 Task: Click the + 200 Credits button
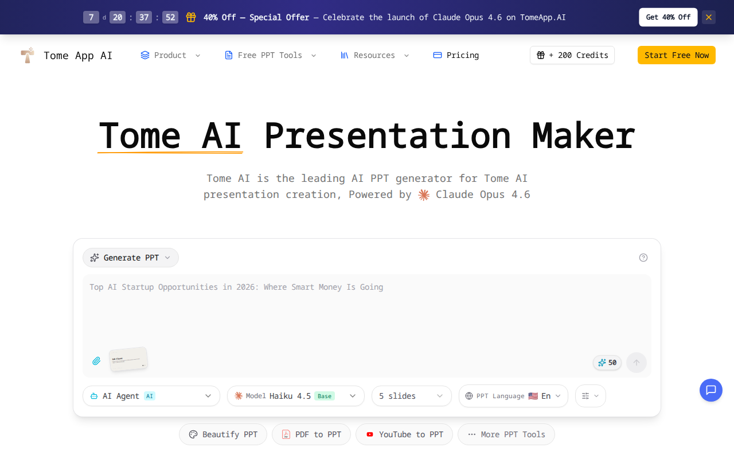(x=572, y=55)
